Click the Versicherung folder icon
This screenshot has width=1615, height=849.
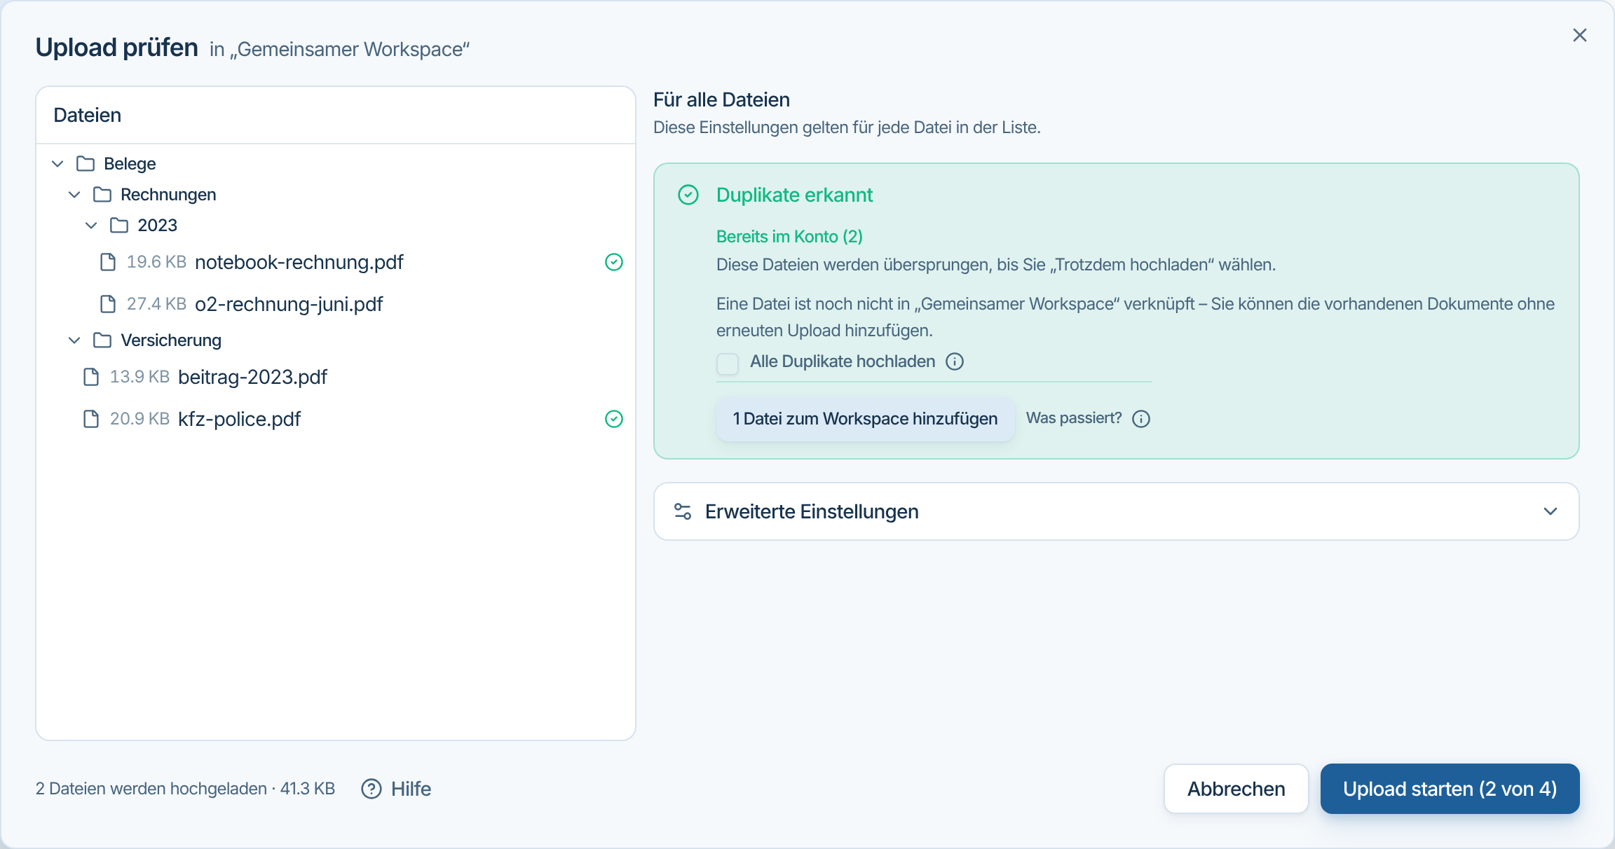[102, 340]
